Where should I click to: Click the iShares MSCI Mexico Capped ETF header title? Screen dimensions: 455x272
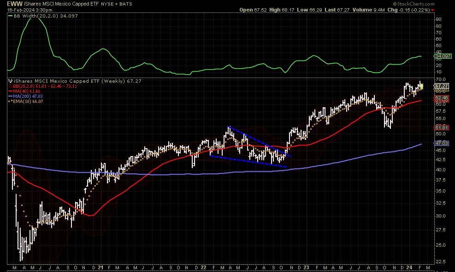62,4
